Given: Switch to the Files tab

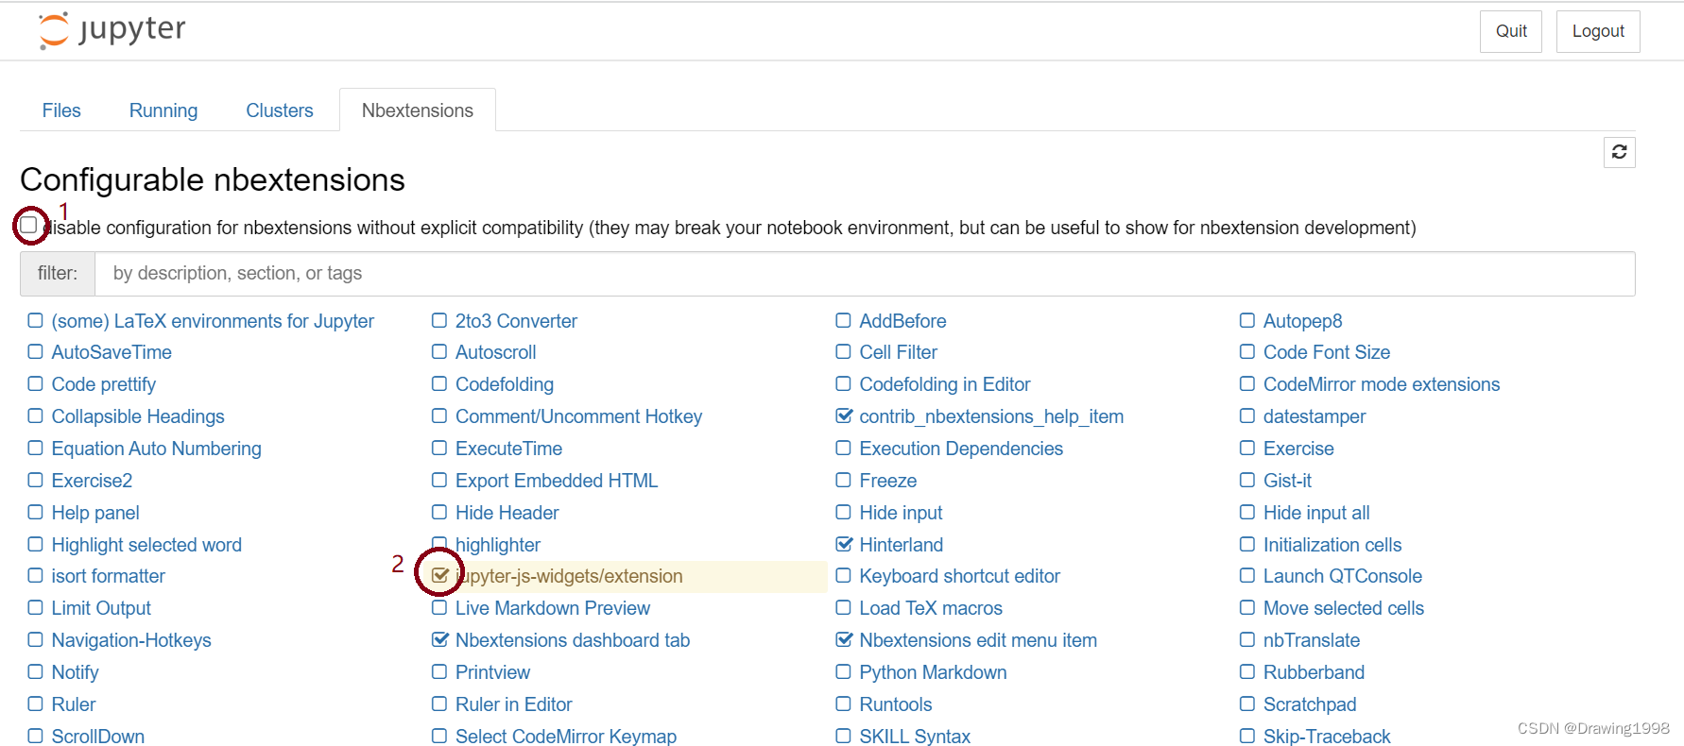Looking at the screenshot, I should pyautogui.click(x=61, y=110).
